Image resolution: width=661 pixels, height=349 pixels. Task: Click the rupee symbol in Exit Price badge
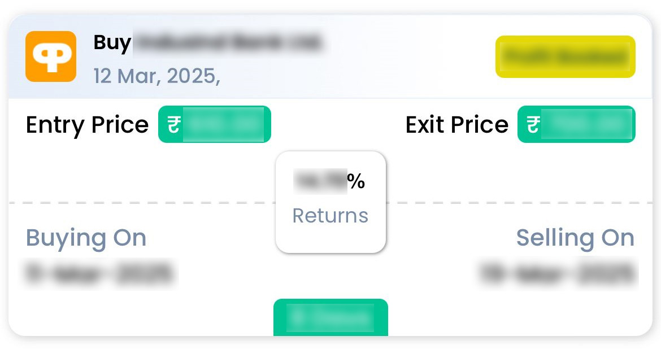[x=533, y=124]
